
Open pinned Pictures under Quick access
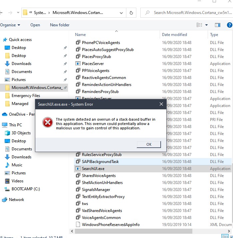click(x=19, y=80)
